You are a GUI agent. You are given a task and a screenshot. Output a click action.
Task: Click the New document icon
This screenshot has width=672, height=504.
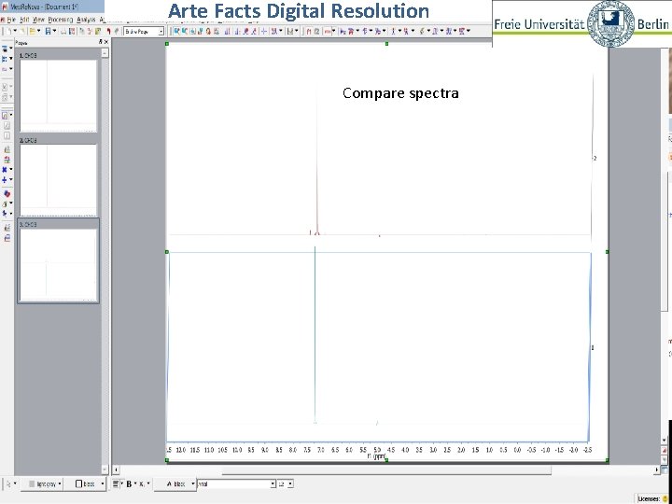click(x=8, y=32)
